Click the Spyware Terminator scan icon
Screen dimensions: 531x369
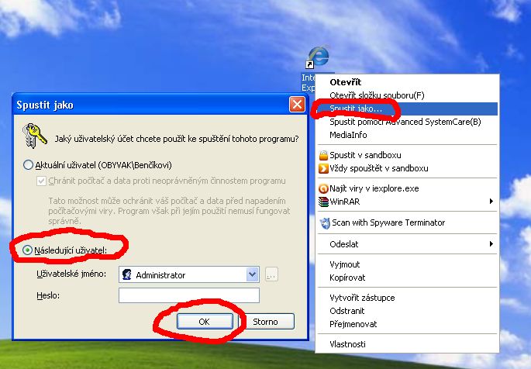point(325,223)
